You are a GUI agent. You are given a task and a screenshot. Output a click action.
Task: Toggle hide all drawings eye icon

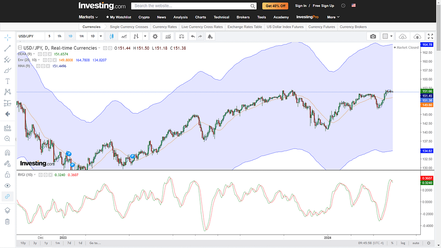point(7,186)
